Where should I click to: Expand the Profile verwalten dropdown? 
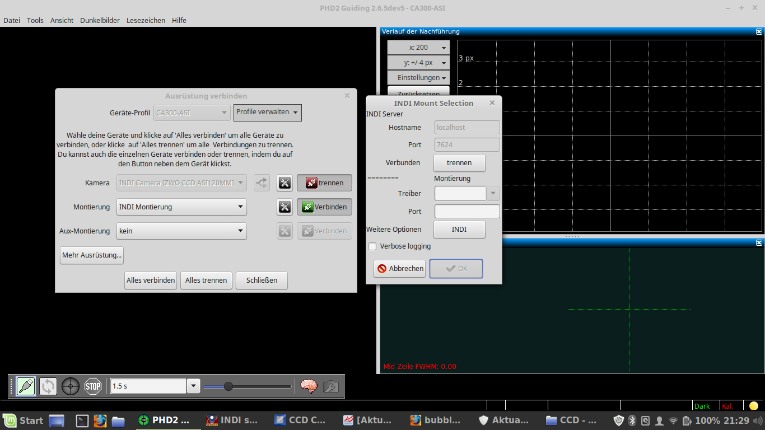point(267,113)
